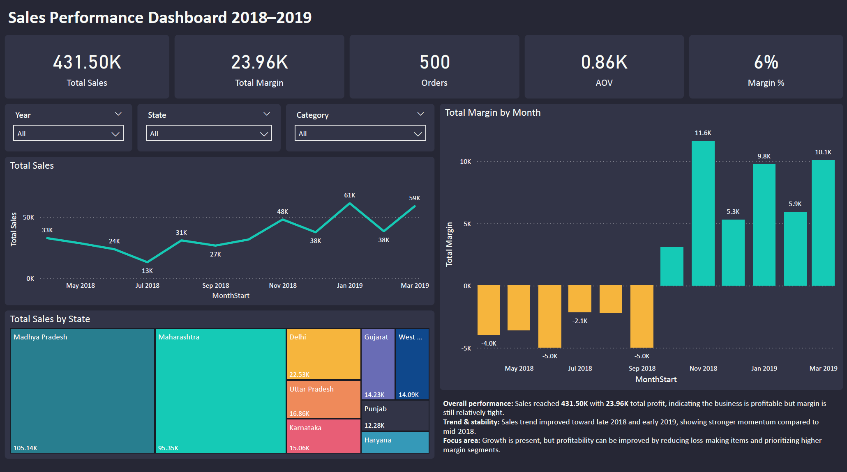Select the Delhi treemap segment
This screenshot has height=472, width=847.
[x=323, y=354]
